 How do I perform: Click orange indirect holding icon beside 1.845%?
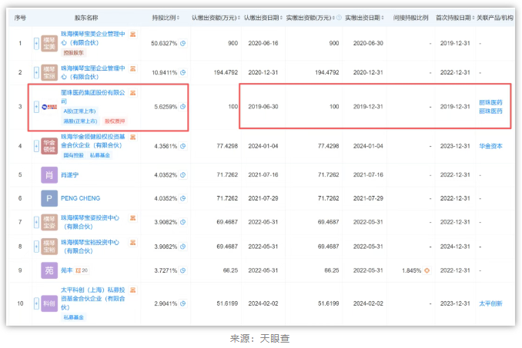click(x=427, y=270)
